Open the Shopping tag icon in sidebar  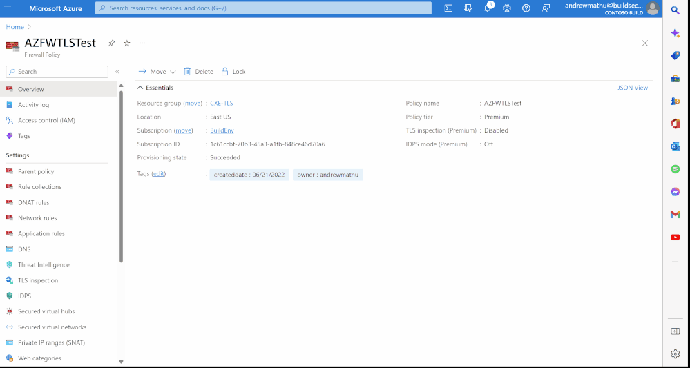(675, 56)
